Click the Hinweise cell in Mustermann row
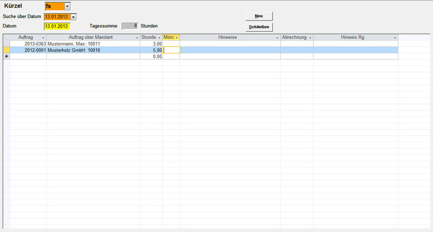Viewport: 433px width, 232px height. [x=231, y=44]
